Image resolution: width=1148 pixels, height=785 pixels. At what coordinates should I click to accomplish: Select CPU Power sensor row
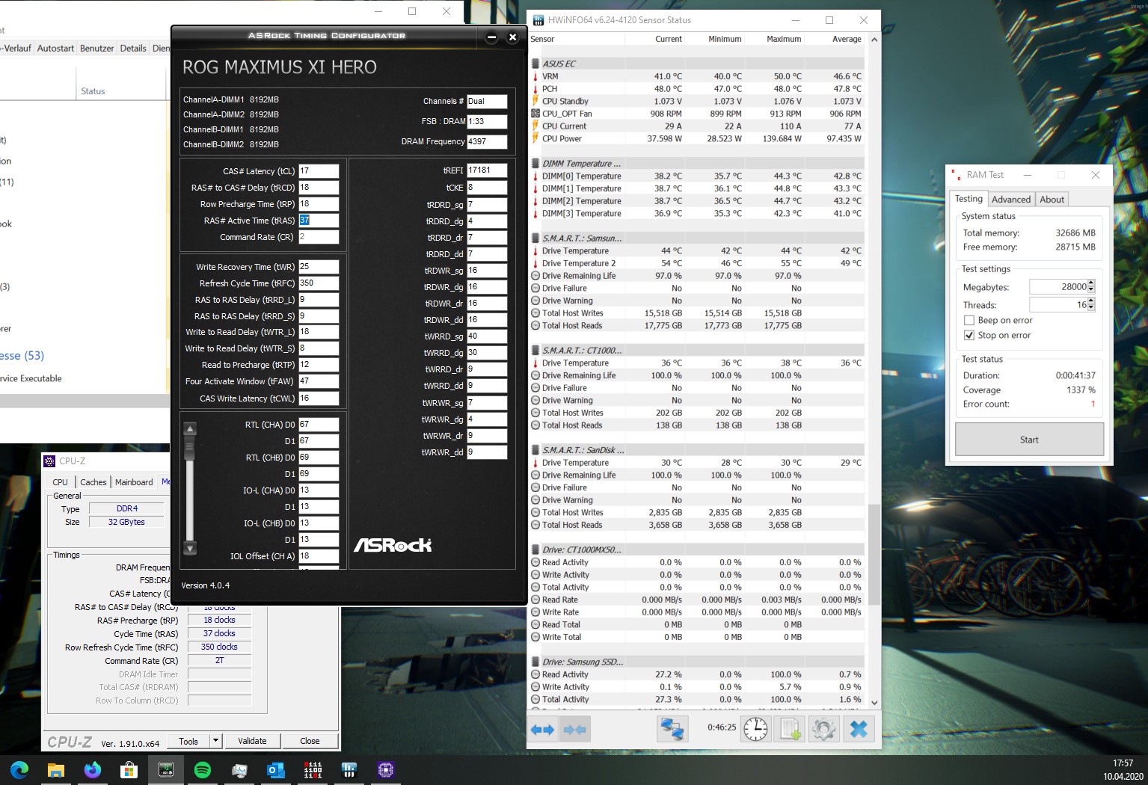697,139
